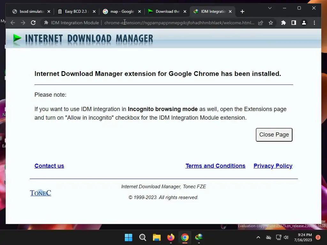Click the extension puzzle icon in address bar
This screenshot has height=245, width=327.
[x=46, y=23]
